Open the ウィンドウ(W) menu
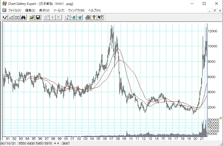This screenshot has width=223, height=146. tap(76, 11)
